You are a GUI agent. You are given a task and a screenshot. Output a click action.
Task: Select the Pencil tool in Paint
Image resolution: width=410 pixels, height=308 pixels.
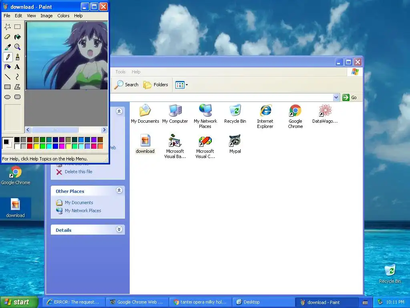(x=8, y=57)
